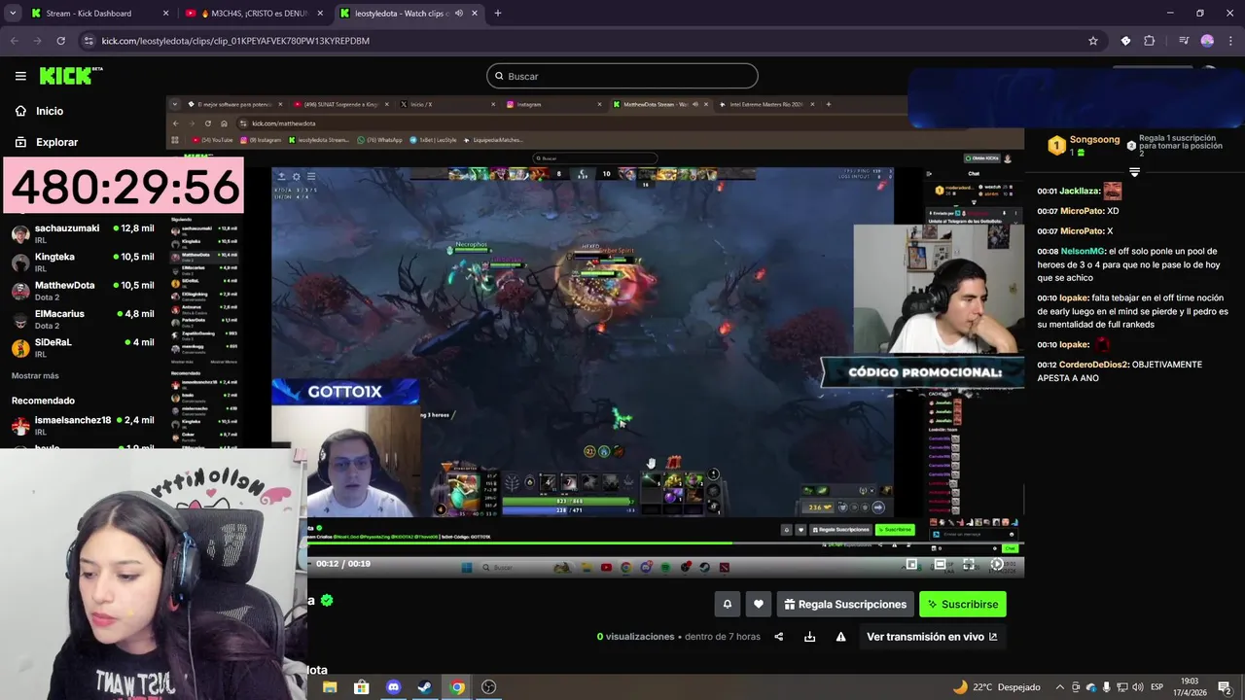This screenshot has width=1245, height=700.
Task: Open Explorar in sidebar
Action: [47, 142]
